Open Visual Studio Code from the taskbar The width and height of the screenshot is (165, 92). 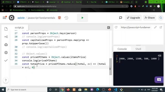(x=115, y=90)
